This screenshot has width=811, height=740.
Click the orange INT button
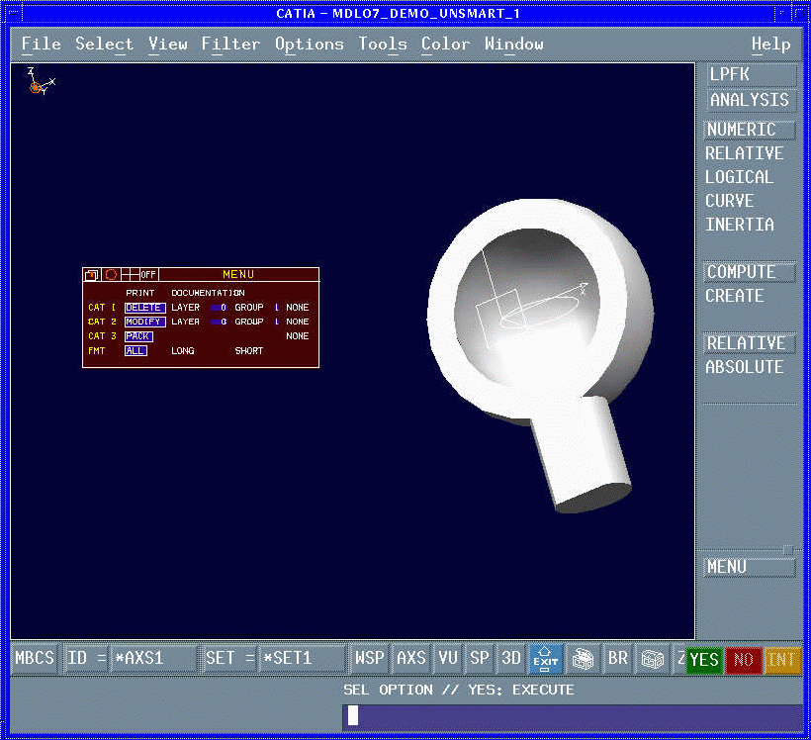coord(782,660)
